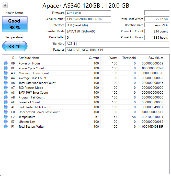171x176 pixels.
Task: Click raw value 000000000062
Action: 153,122
